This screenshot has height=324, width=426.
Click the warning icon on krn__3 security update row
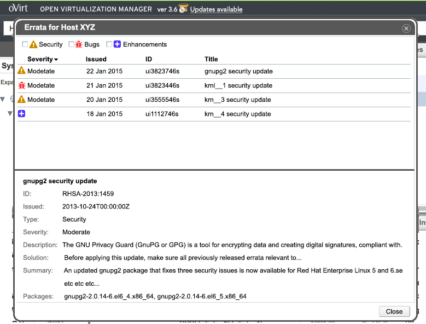tap(22, 100)
